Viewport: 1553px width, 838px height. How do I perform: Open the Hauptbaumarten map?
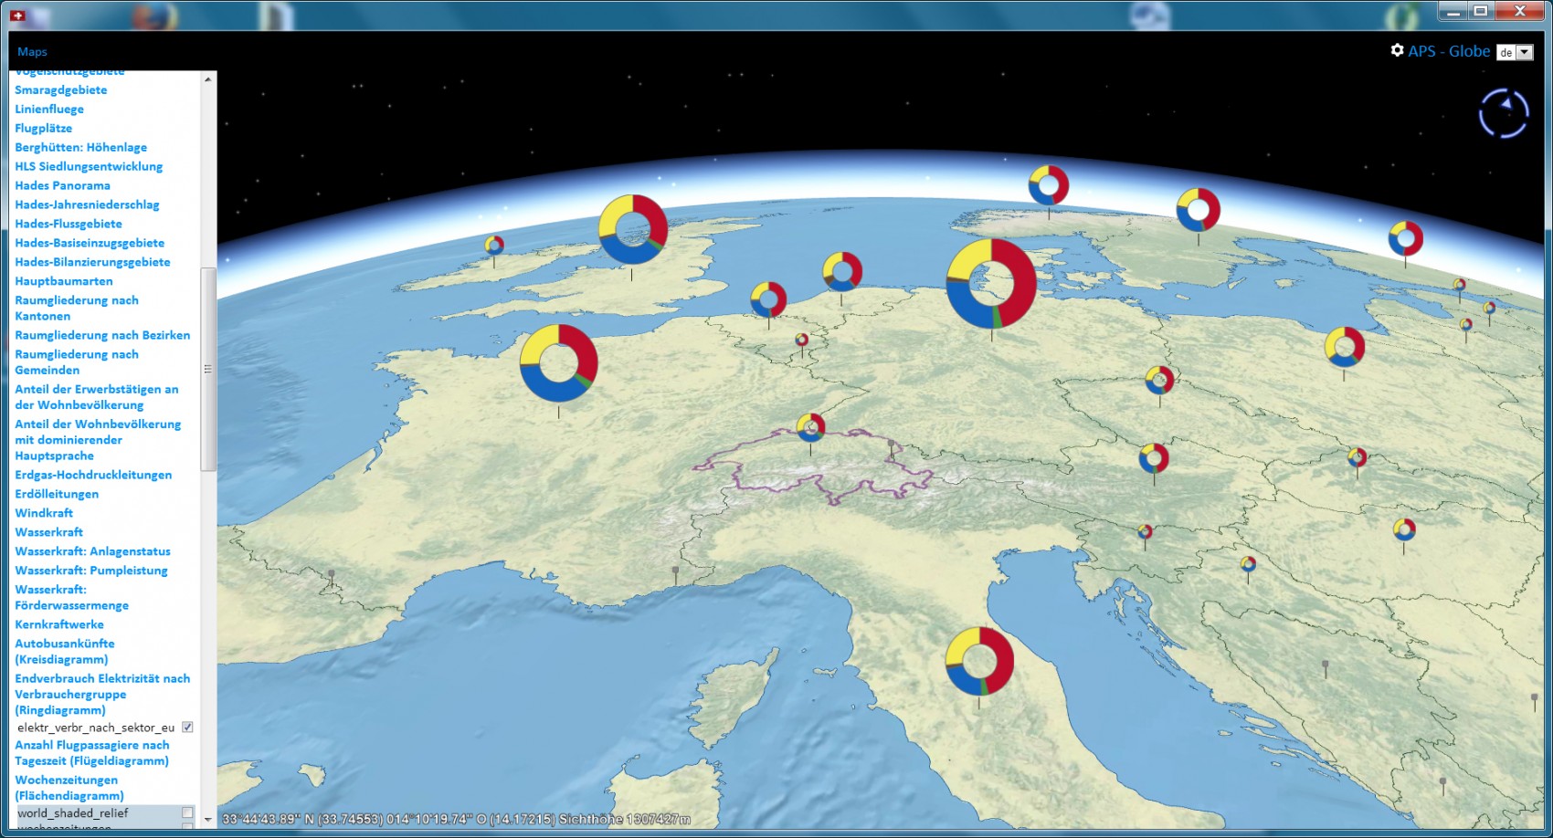64,281
